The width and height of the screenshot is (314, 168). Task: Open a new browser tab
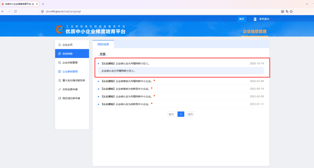click(x=43, y=4)
